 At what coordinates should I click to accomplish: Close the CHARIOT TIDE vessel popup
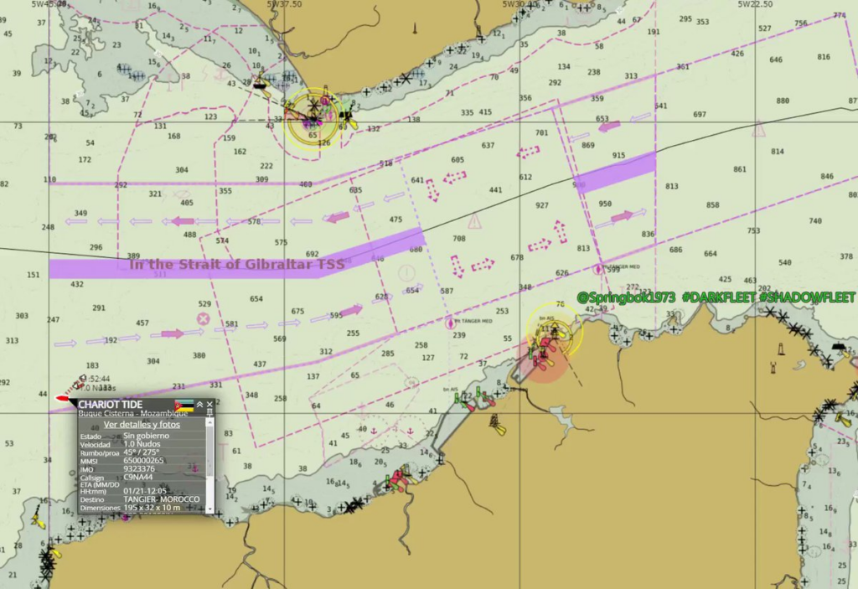[x=210, y=405]
